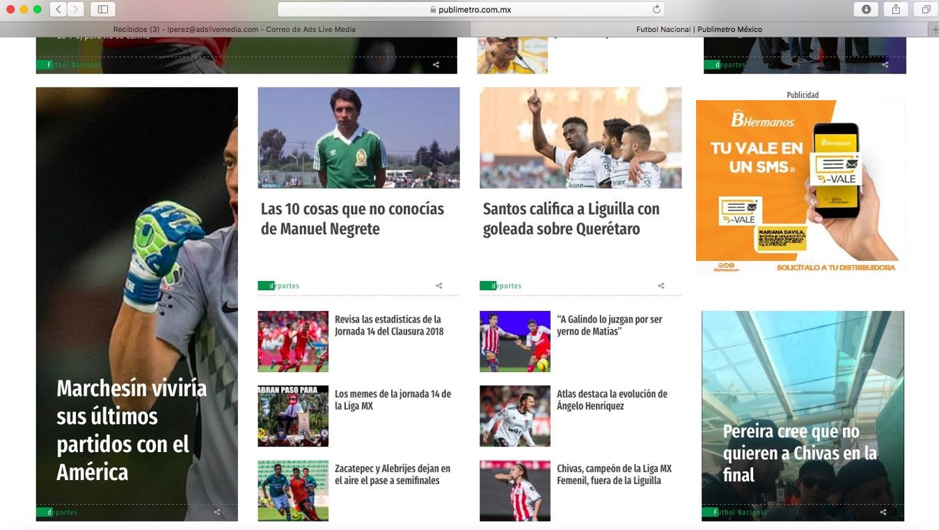Click the Safari forward arrow button
Image resolution: width=939 pixels, height=530 pixels.
click(x=75, y=9)
